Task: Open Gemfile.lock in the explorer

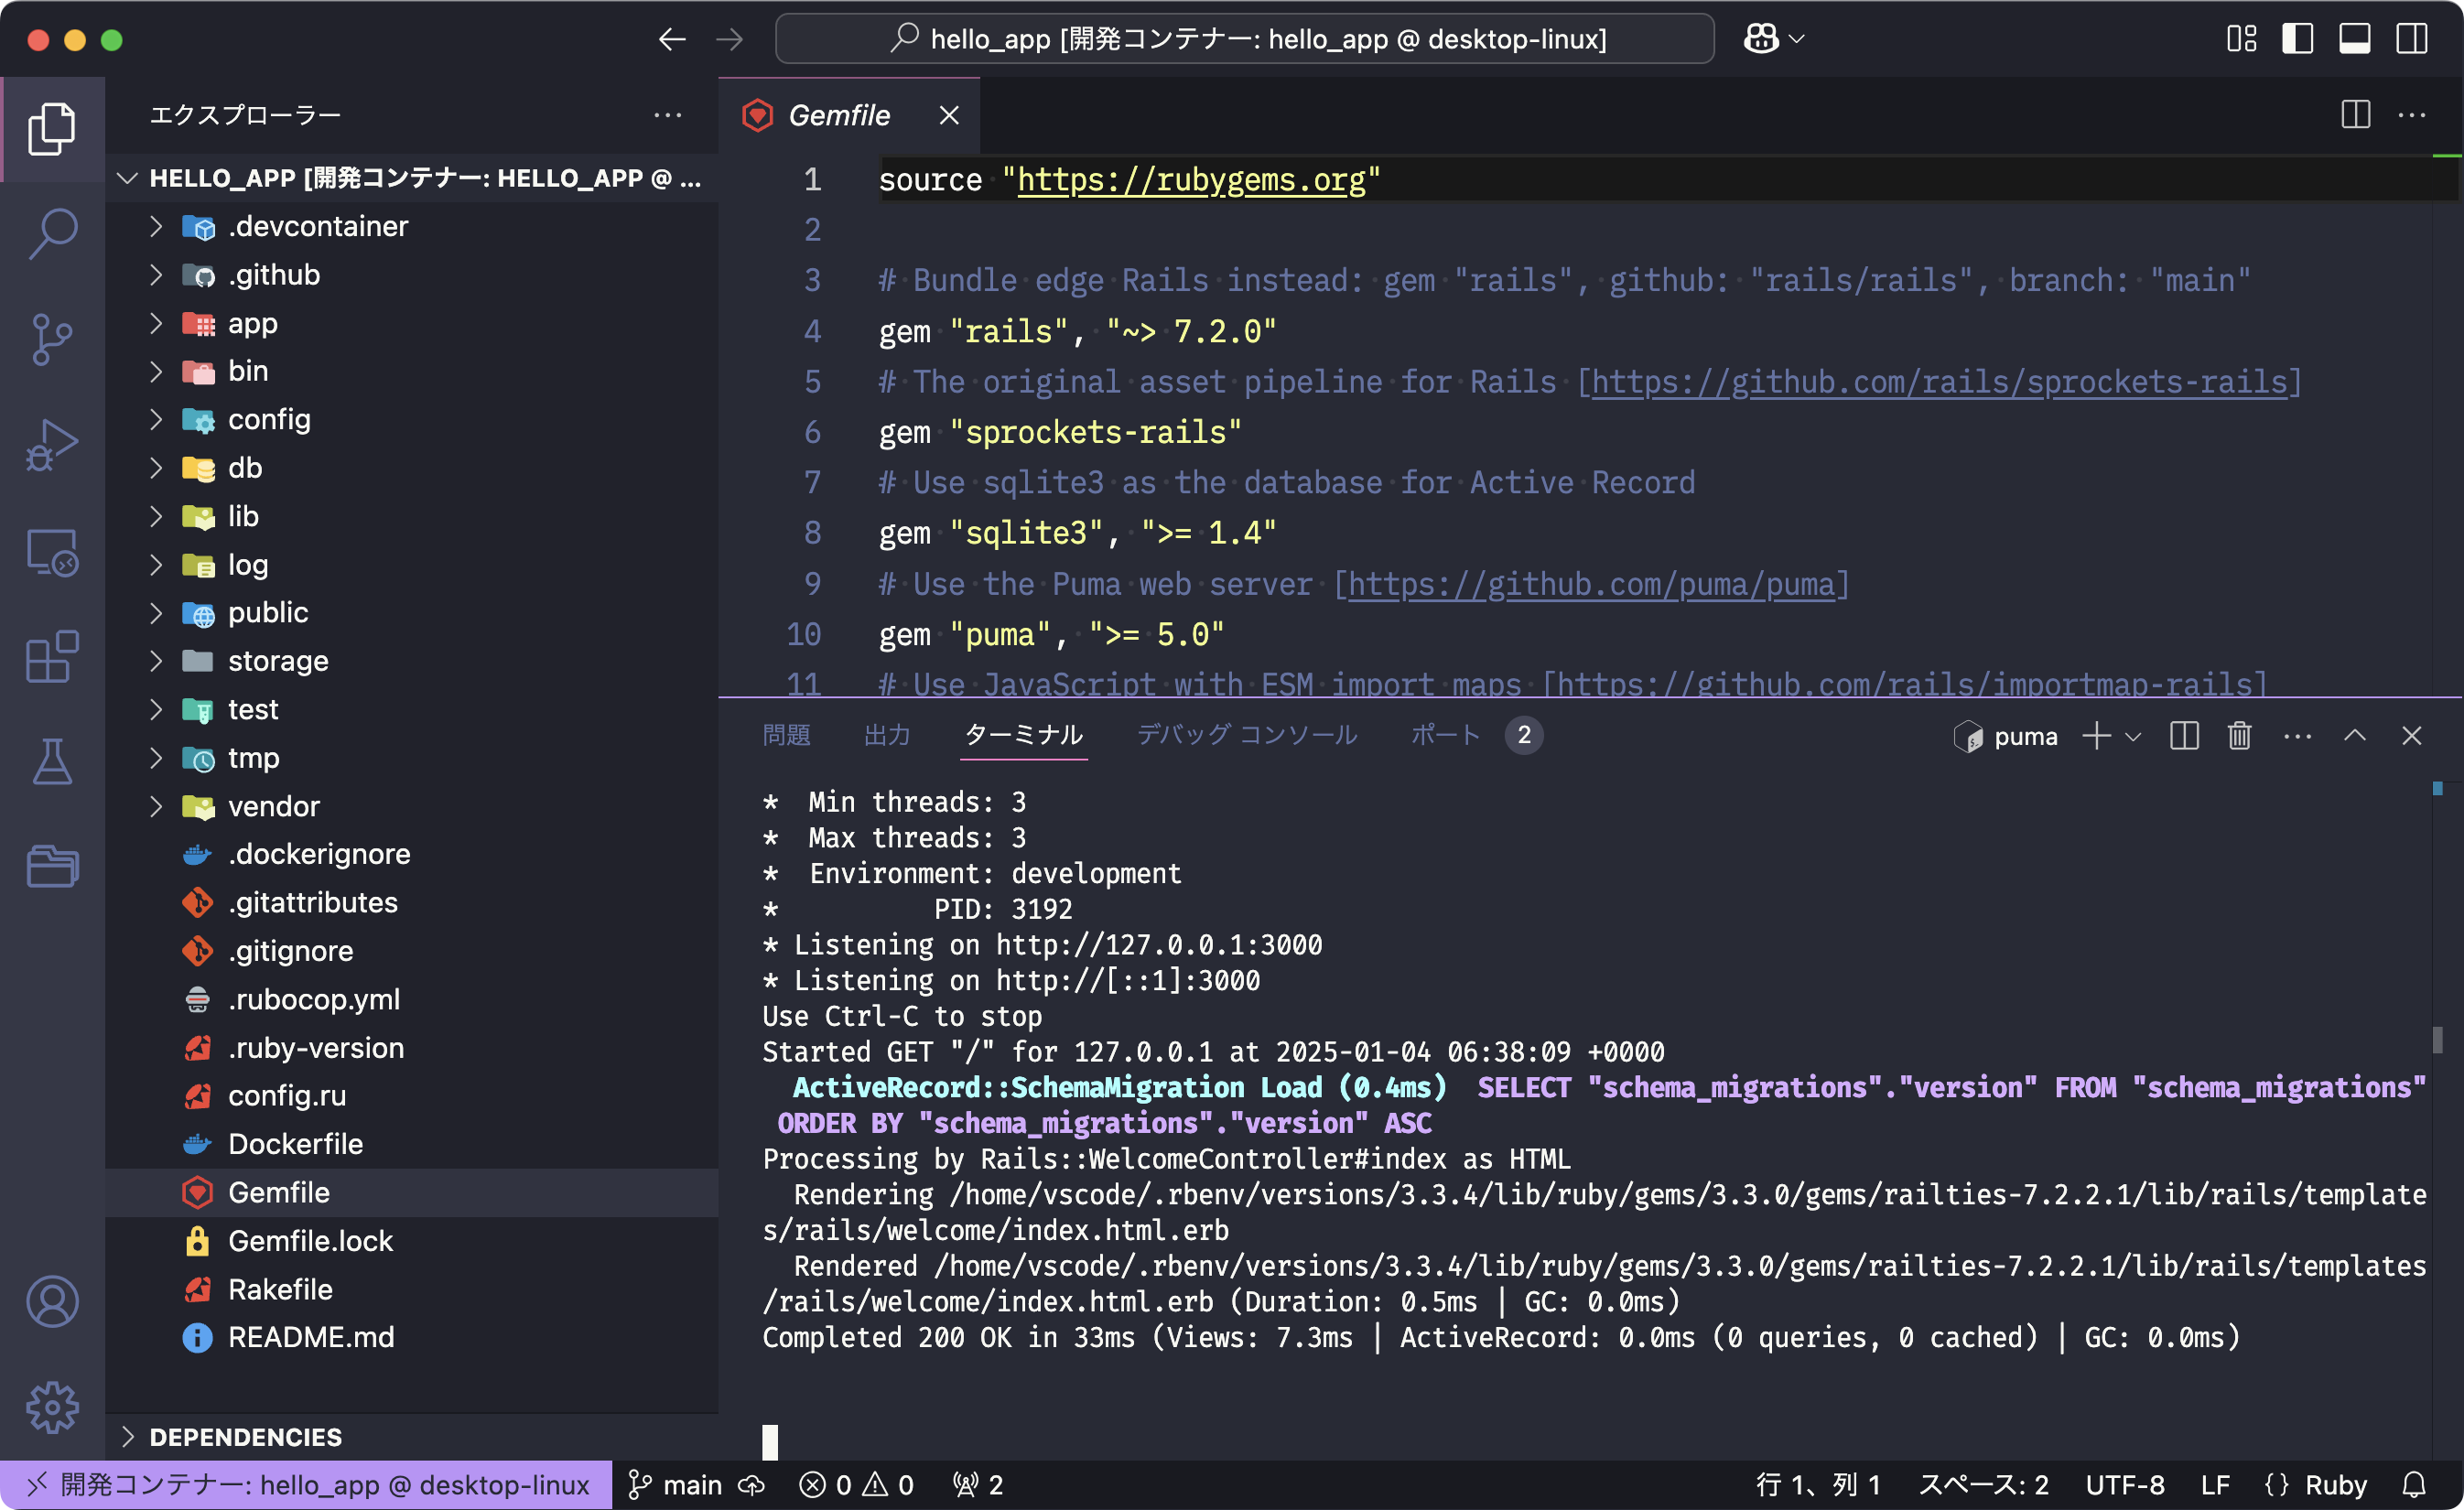Action: pos(310,1241)
